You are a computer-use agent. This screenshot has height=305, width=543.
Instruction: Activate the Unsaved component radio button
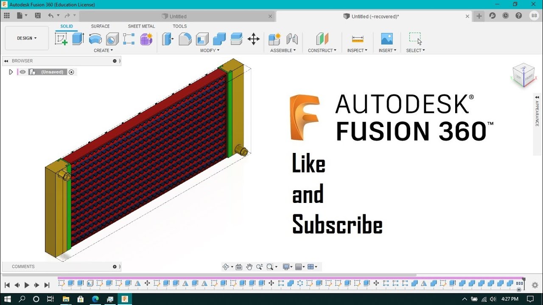coord(71,72)
